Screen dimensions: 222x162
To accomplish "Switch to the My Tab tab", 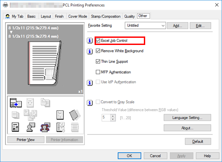I will point(14,16).
